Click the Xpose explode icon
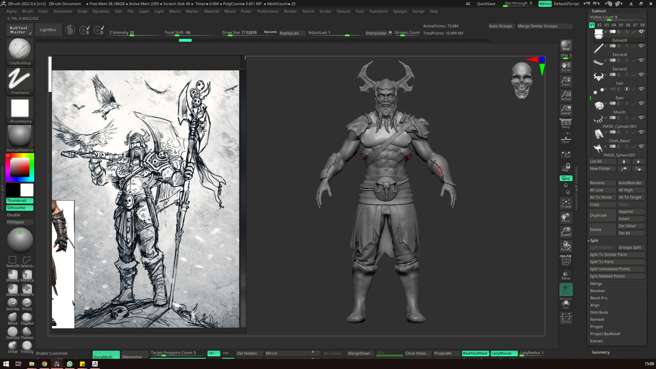This screenshot has width=656, height=369. pyautogui.click(x=566, y=318)
